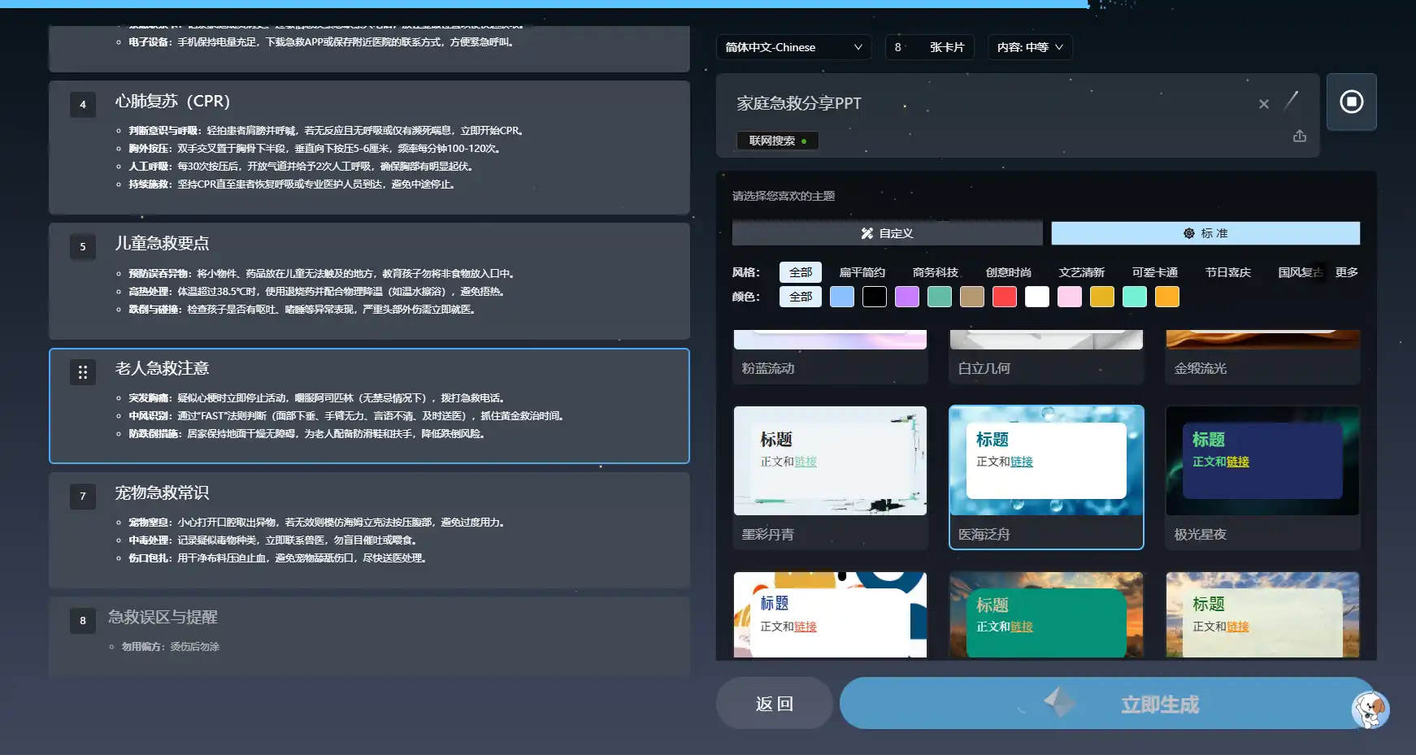Switch to the 标准 theme tab

1205,232
